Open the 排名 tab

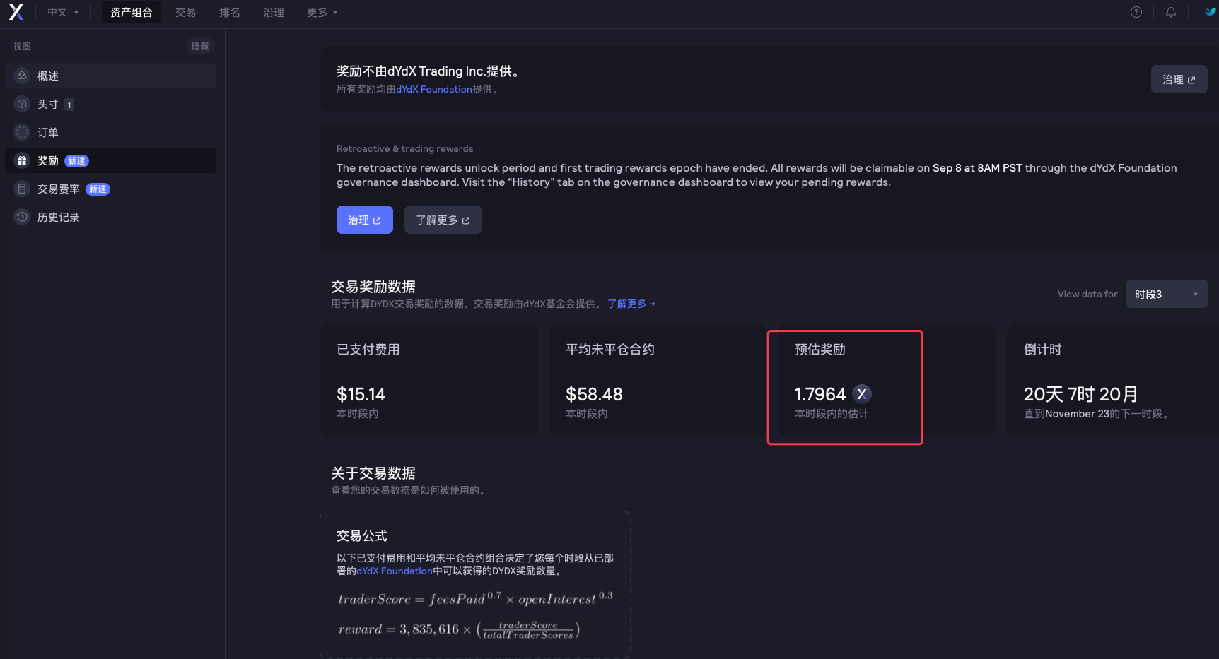tap(230, 12)
